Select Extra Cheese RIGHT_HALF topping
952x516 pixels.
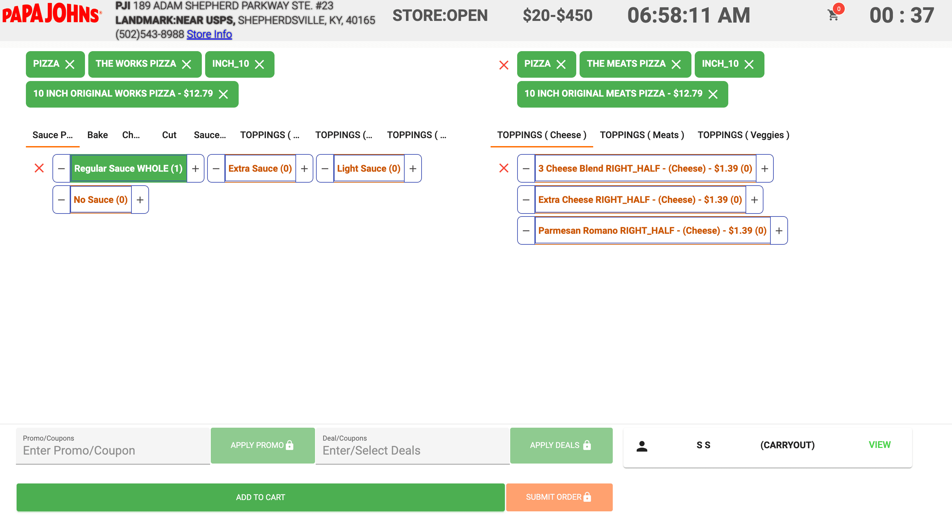click(640, 200)
